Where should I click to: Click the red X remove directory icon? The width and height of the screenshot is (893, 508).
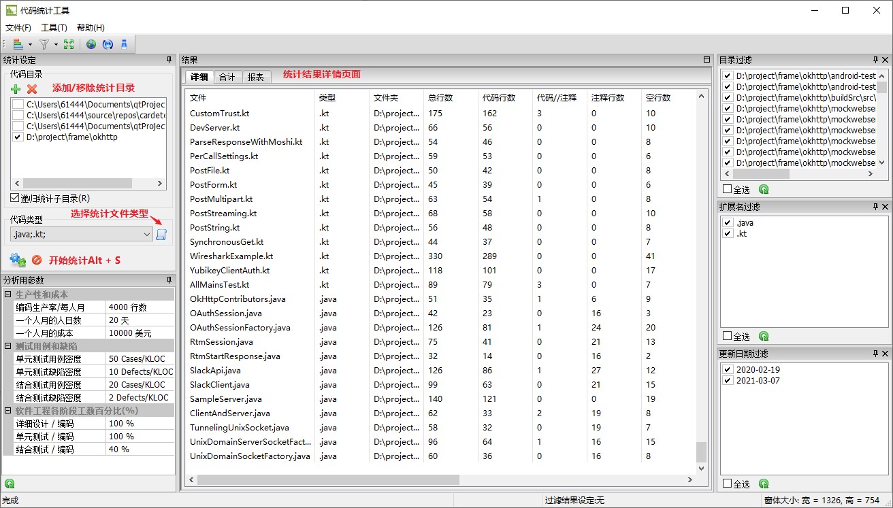point(32,89)
